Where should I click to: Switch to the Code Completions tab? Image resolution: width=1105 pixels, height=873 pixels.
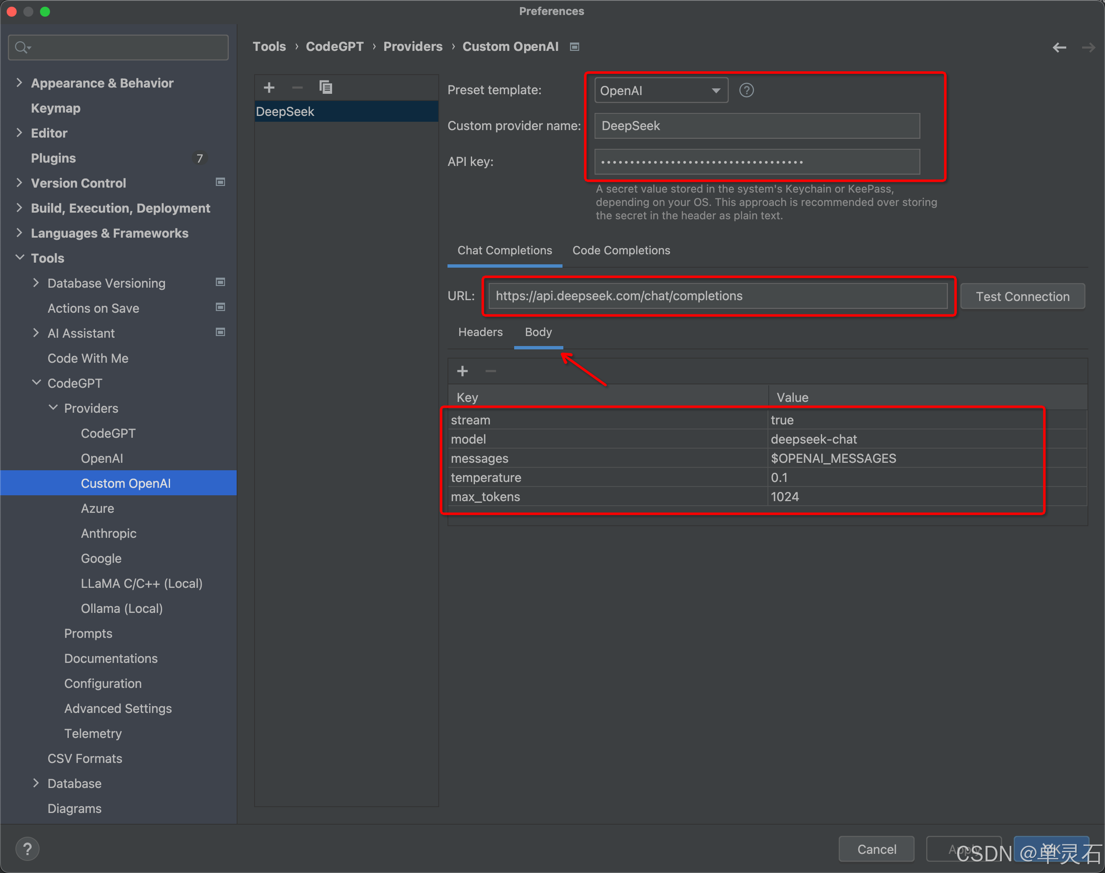coord(621,251)
